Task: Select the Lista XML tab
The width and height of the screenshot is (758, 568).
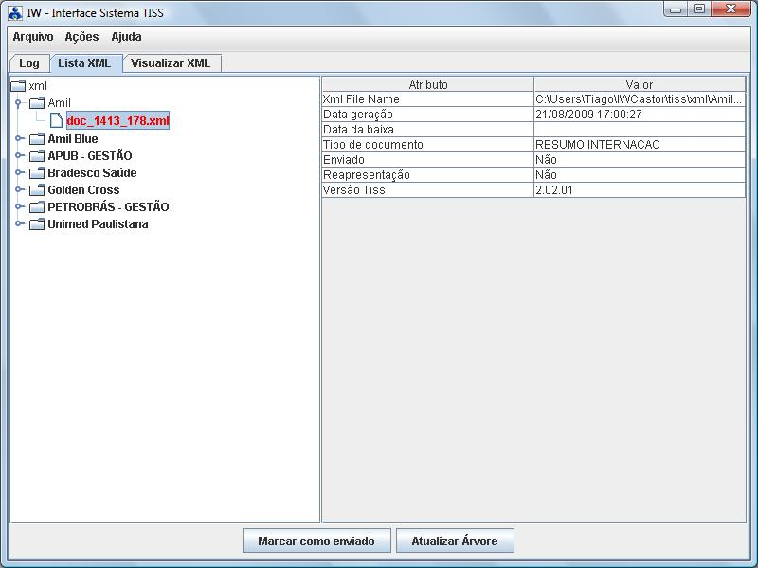Action: (84, 63)
